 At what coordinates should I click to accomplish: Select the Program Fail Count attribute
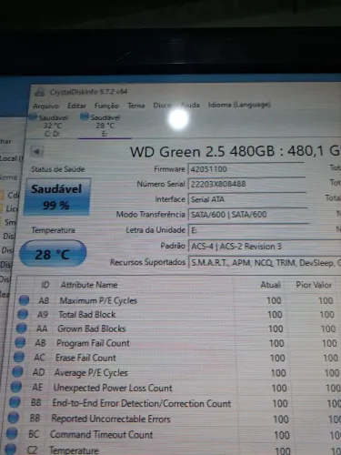coord(93,343)
